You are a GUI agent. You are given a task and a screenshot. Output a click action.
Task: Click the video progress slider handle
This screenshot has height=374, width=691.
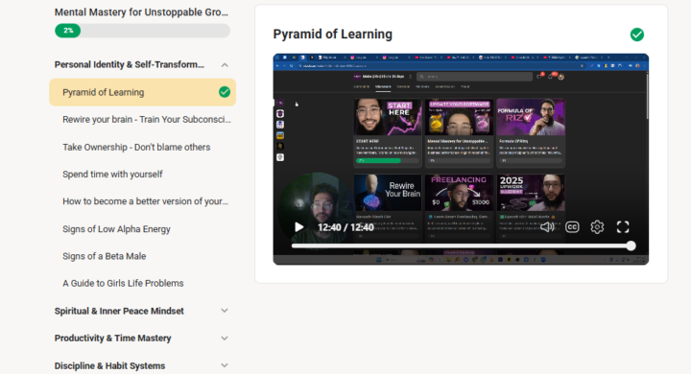(x=631, y=245)
